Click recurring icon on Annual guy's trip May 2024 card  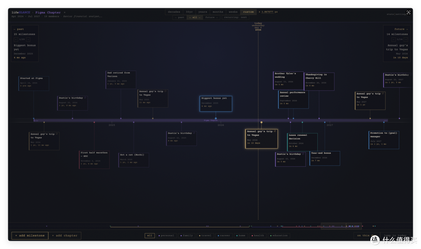click(57, 134)
